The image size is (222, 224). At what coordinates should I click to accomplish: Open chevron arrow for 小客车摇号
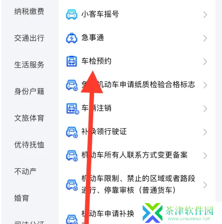click(205, 15)
